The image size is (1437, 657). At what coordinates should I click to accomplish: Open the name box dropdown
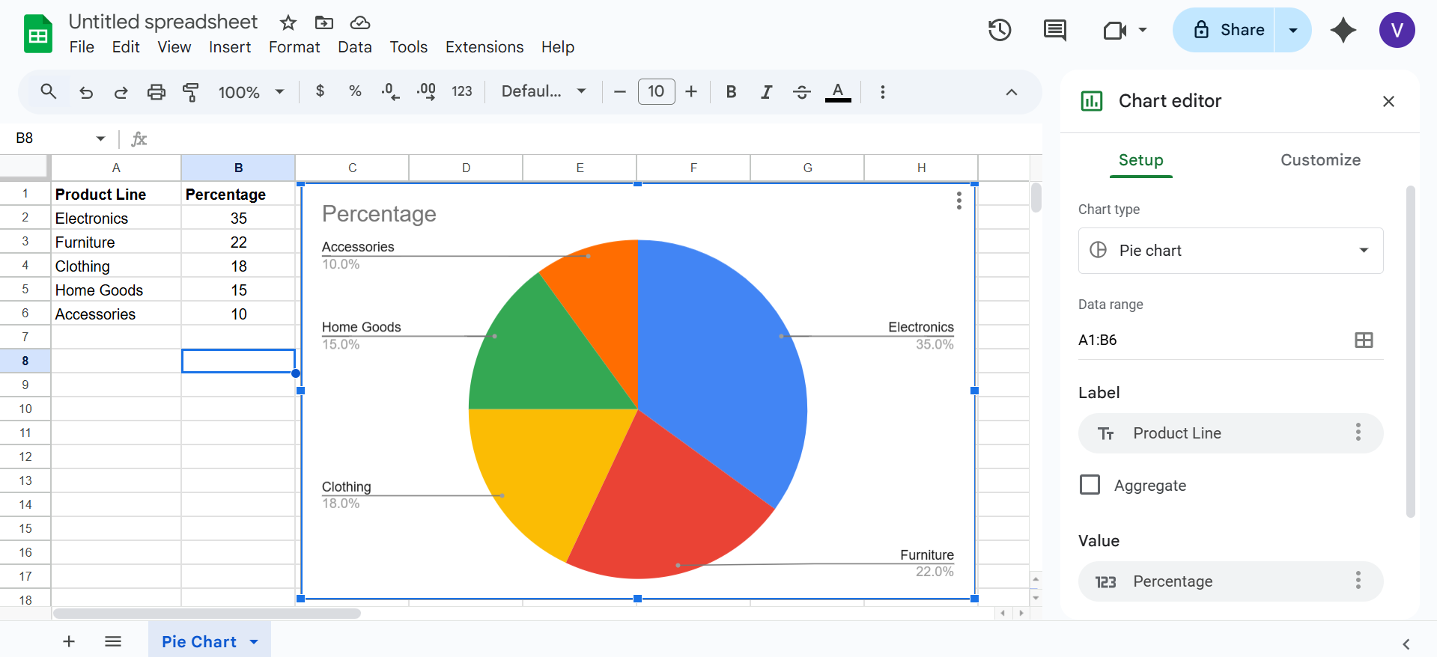tap(100, 138)
